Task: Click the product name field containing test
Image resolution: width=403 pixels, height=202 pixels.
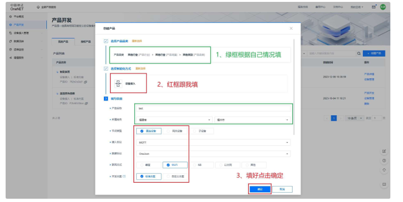Action: (x=213, y=108)
